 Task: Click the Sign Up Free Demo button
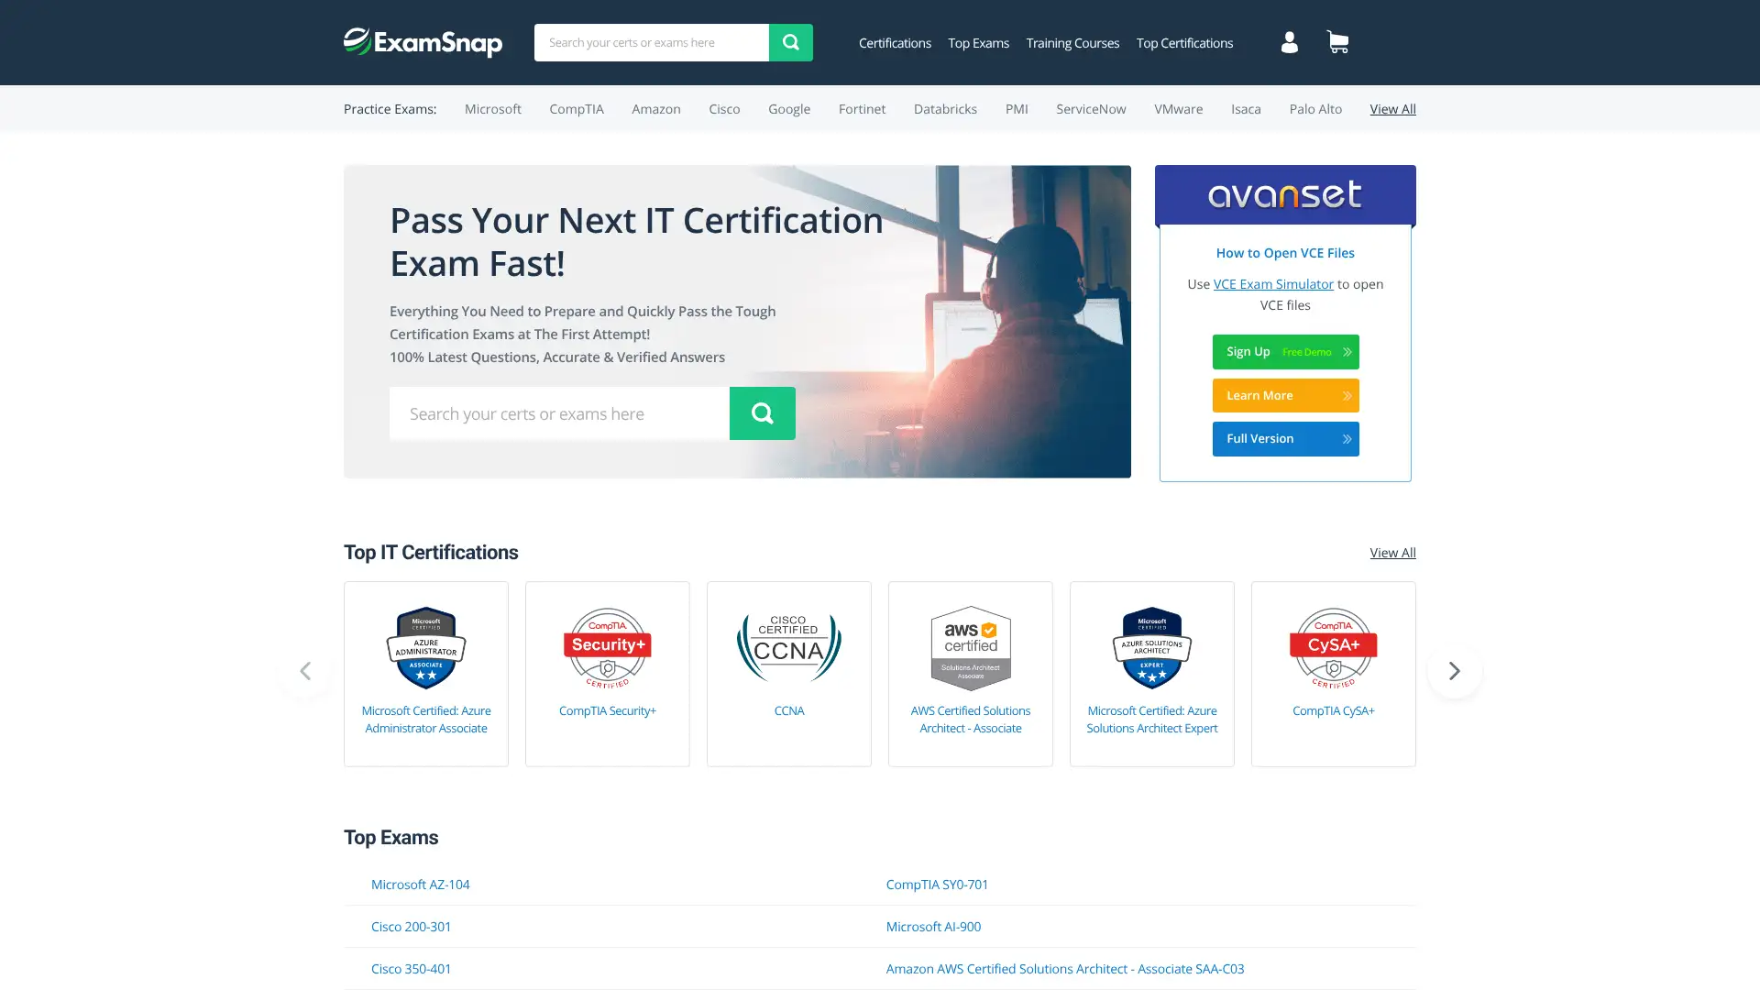pyautogui.click(x=1285, y=352)
